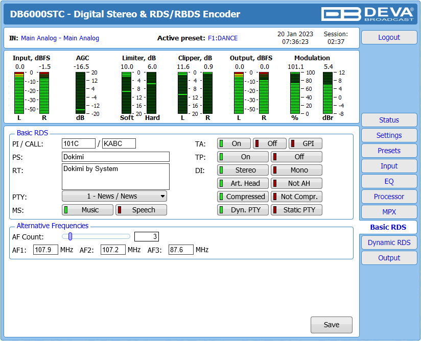Viewport: 421px width, 341px height.
Task: Turn TA On
Action: (x=234, y=143)
